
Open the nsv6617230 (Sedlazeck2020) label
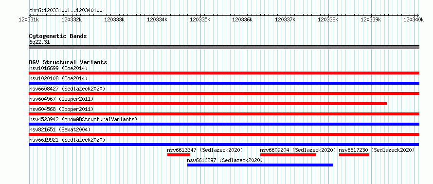pos(377,150)
